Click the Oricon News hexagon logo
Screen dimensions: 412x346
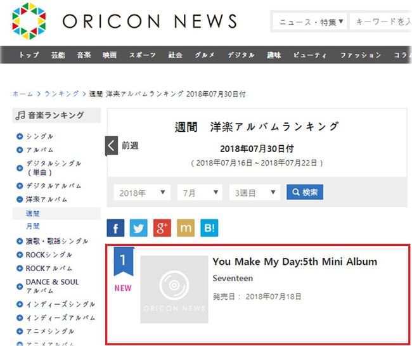[29, 21]
